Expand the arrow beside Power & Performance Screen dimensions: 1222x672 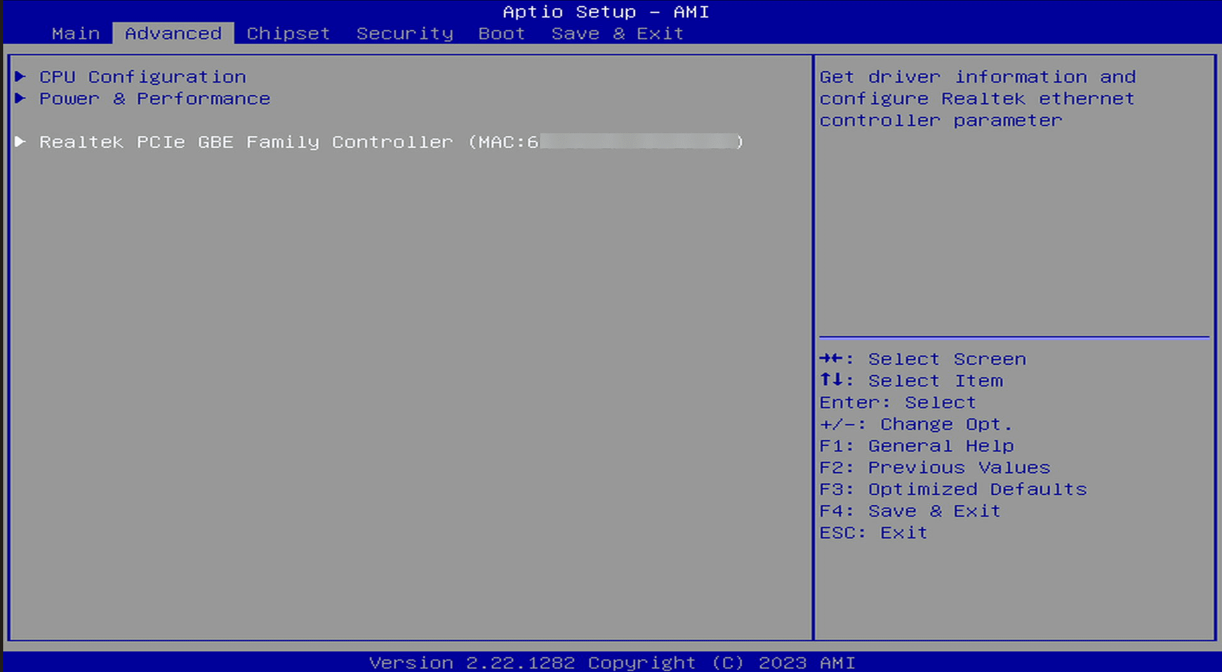coord(20,98)
